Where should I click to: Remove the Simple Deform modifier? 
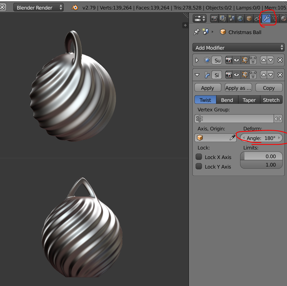(x=280, y=75)
